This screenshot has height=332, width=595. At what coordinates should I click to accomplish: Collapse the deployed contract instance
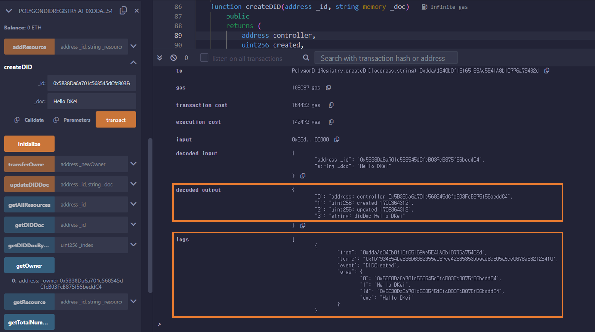9,11
